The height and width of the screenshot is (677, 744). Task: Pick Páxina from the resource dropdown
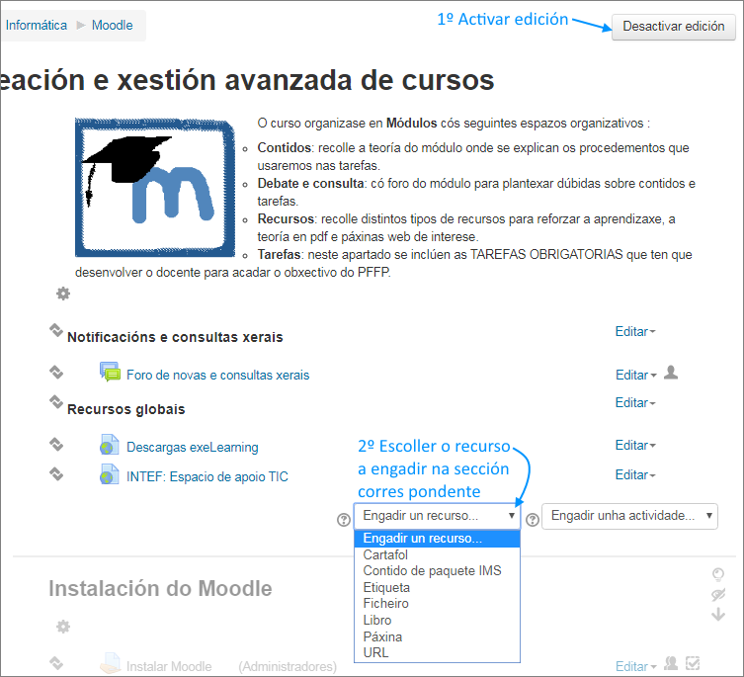(437, 637)
